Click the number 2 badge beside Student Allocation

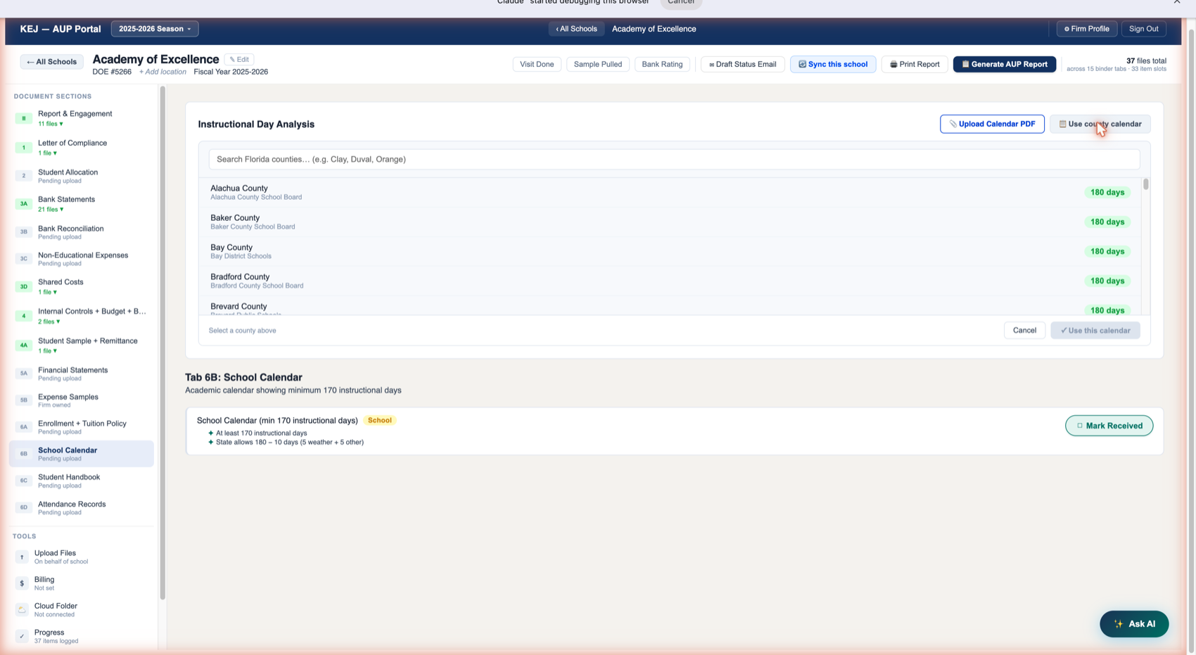coord(23,176)
